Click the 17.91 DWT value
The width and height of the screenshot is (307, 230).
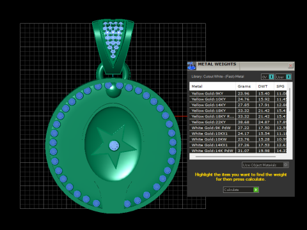tap(264, 105)
